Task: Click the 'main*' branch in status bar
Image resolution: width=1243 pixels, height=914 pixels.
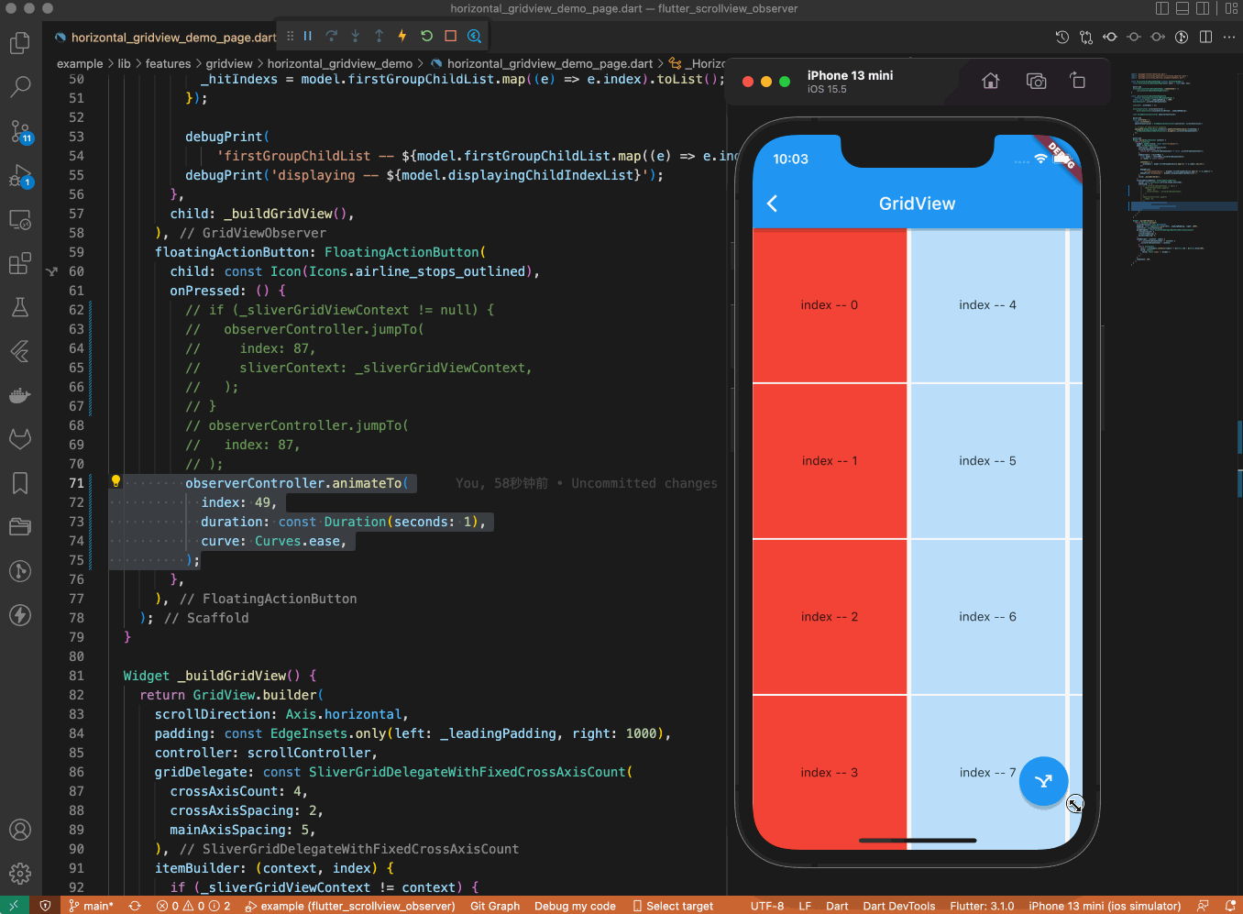Action: (x=92, y=906)
